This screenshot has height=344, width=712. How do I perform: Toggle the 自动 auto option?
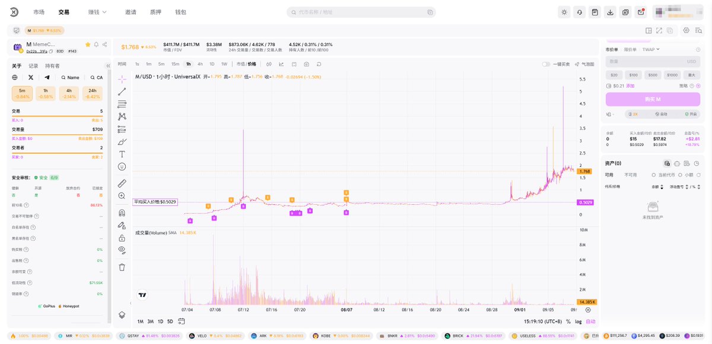[662, 114]
